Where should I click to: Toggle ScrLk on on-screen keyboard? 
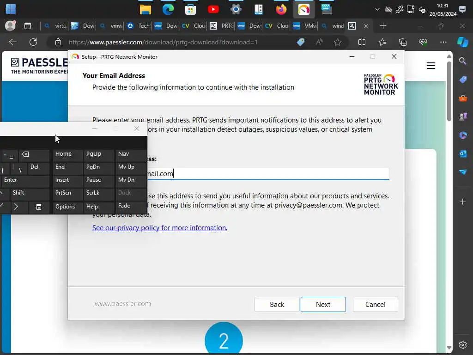pos(99,194)
